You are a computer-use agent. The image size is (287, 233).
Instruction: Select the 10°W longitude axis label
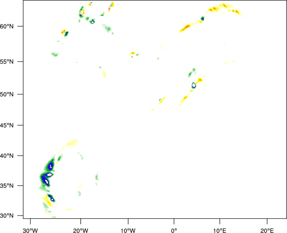[x=128, y=230]
